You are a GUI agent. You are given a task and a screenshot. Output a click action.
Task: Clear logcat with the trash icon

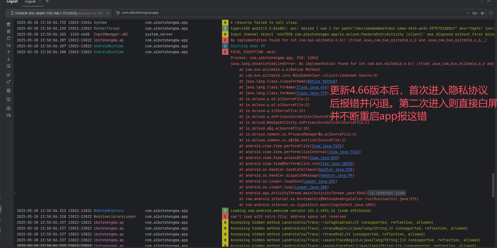[x=9, y=24]
